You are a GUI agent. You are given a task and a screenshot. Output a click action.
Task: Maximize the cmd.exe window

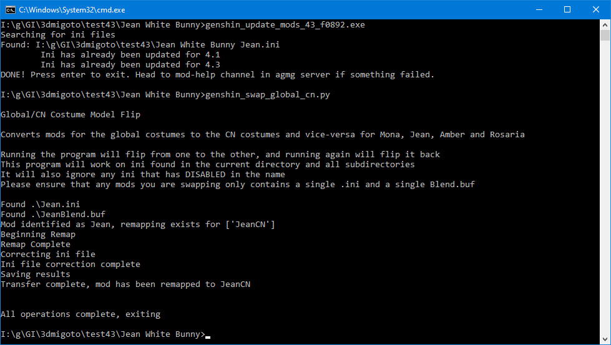[x=567, y=9]
